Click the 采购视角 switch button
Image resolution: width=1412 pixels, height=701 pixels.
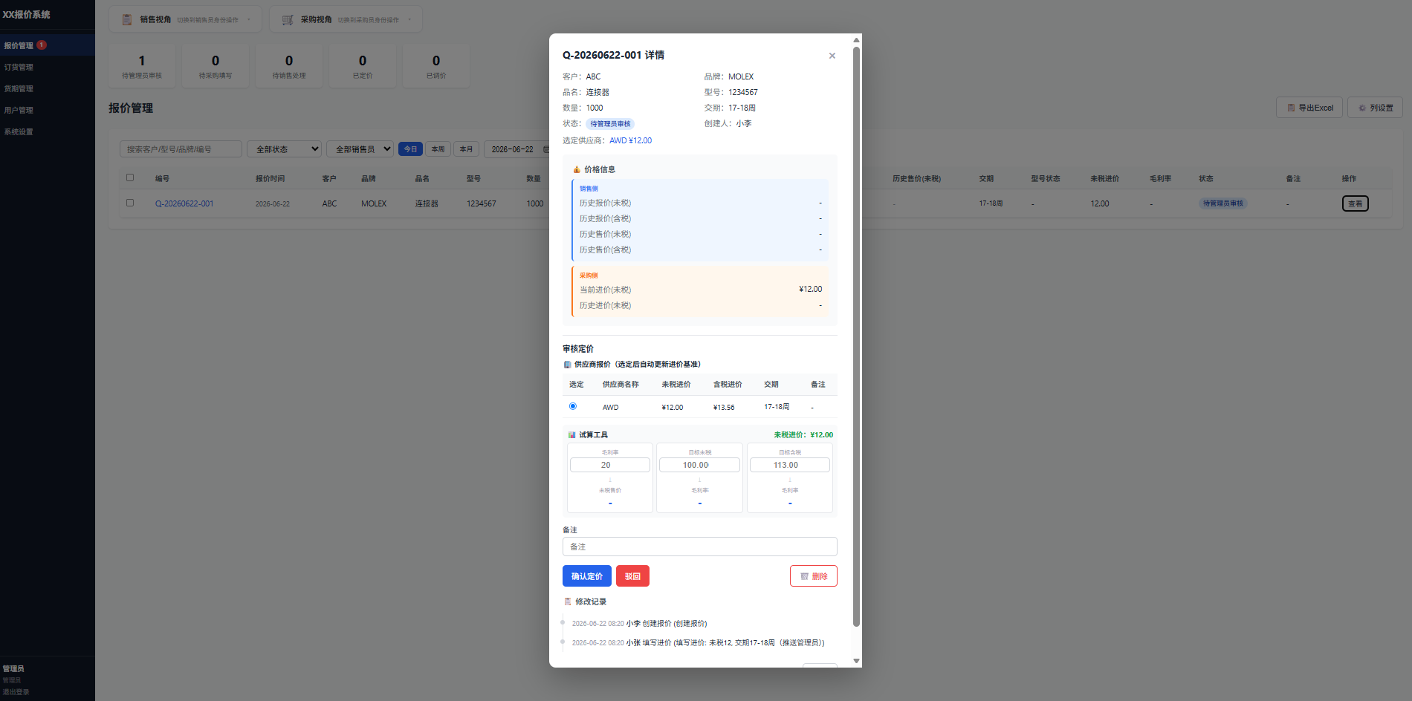click(x=346, y=20)
